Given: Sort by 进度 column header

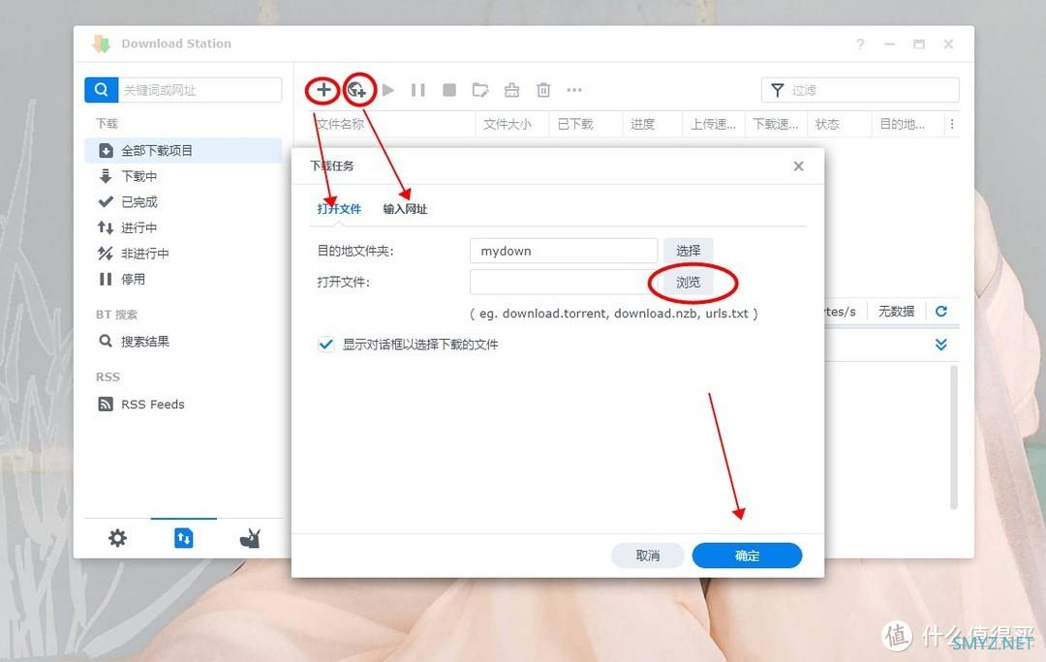Looking at the screenshot, I should pos(653,124).
